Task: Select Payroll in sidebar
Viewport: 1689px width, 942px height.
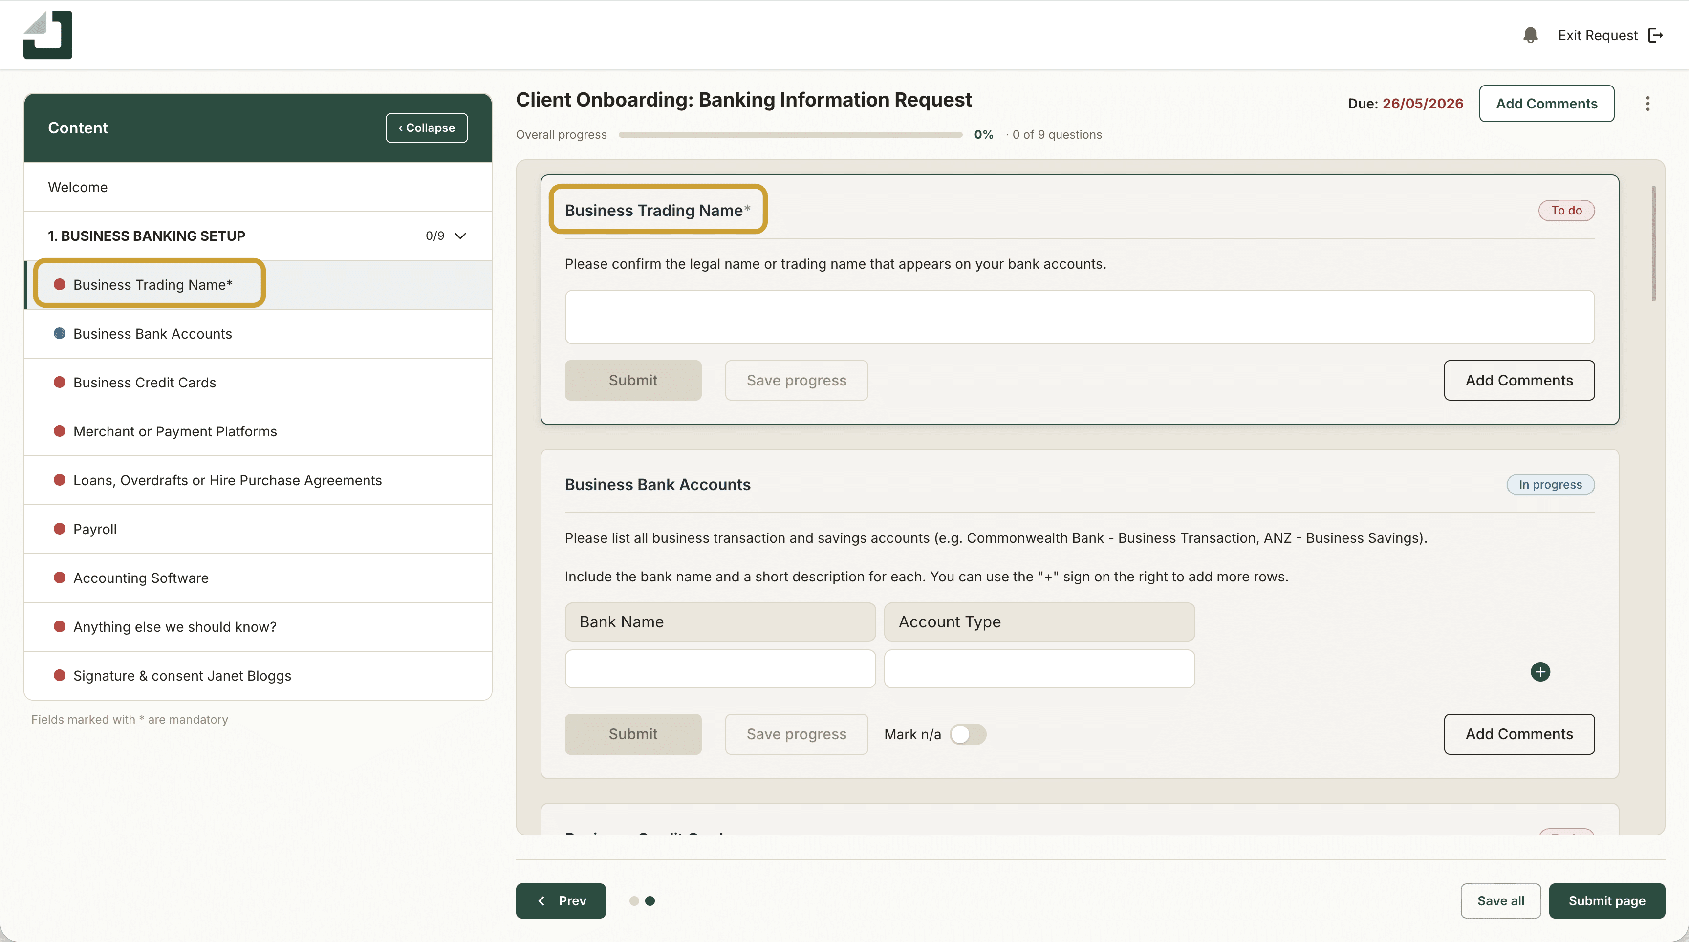Action: tap(258, 529)
